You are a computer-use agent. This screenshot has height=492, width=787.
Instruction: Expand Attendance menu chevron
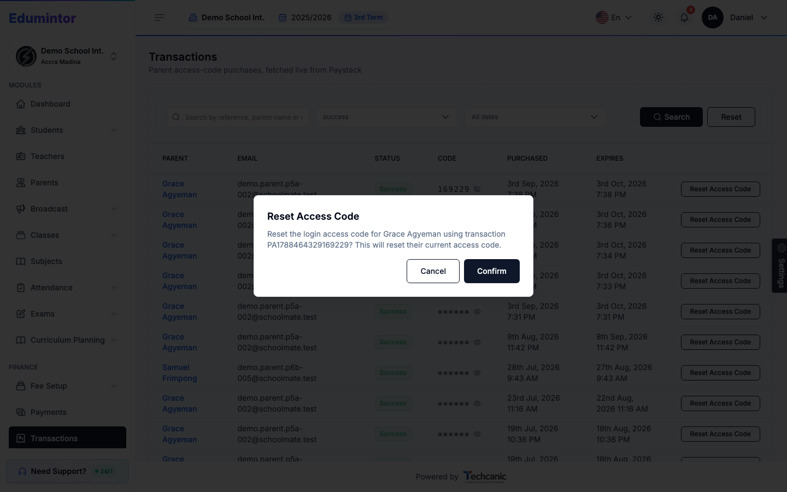point(114,288)
